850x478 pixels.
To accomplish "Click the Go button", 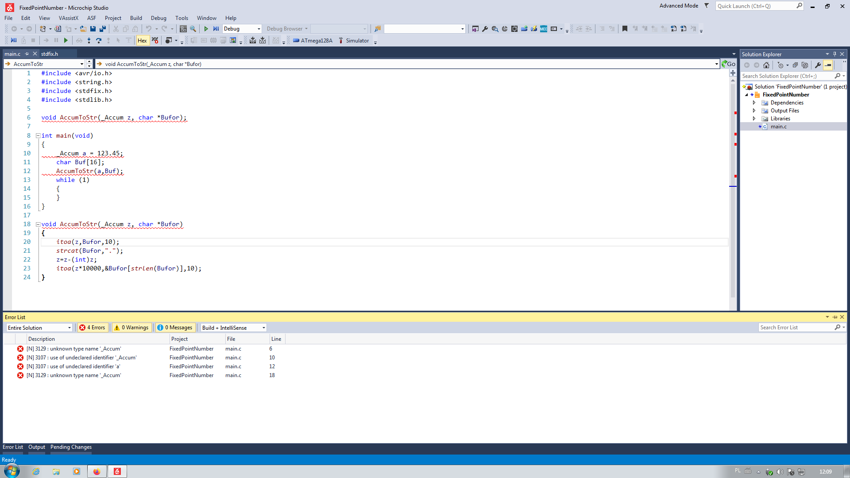I will 728,64.
